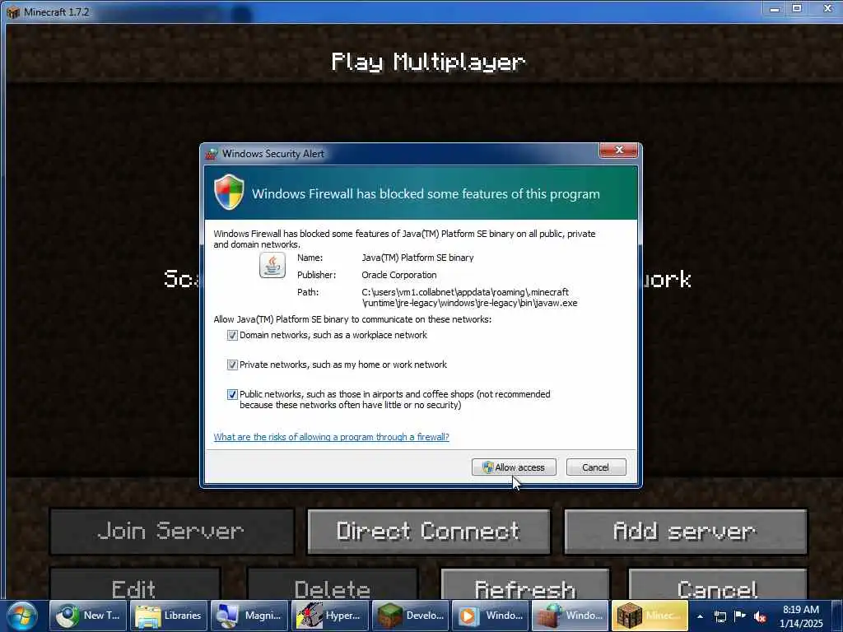Click the Play Multiplayer heading
The image size is (843, 632).
tap(428, 63)
